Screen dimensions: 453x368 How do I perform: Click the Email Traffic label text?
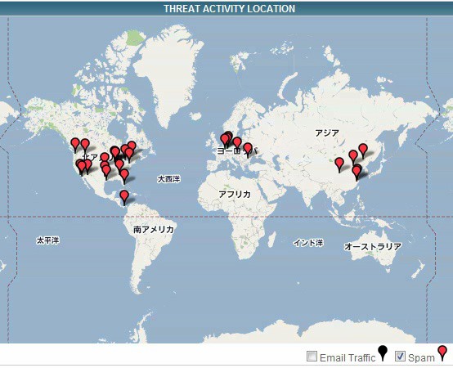(348, 358)
